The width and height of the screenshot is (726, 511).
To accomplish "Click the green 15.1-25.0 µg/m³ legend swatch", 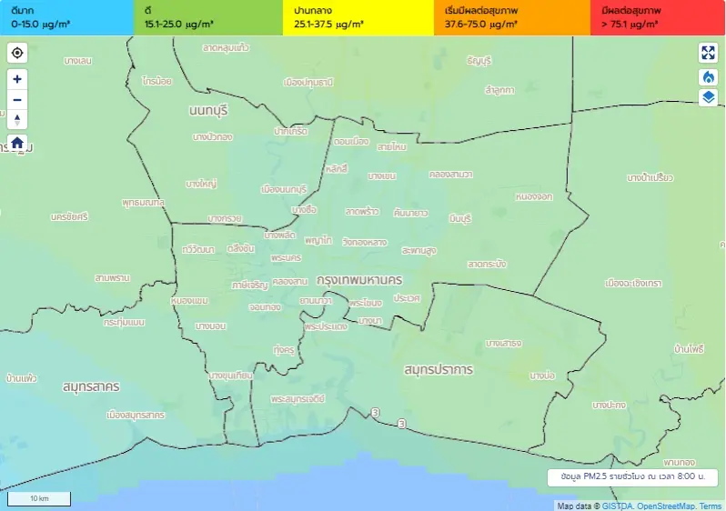I will [208, 17].
